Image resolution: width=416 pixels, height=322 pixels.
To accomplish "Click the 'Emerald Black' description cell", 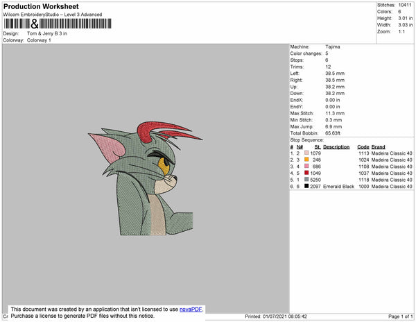I will pyautogui.click(x=338, y=187).
